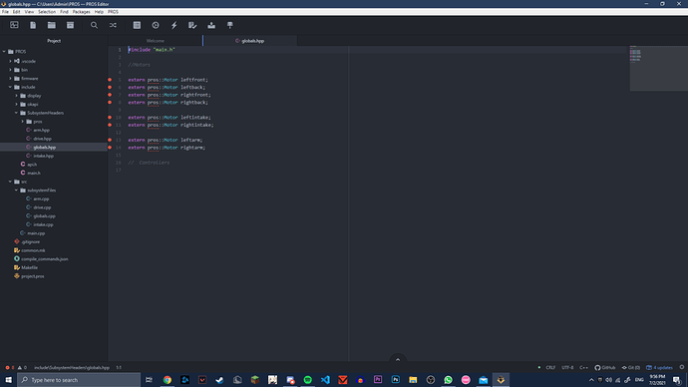Click the archive box toolbar icon
This screenshot has height=387, width=688.
tap(70, 25)
